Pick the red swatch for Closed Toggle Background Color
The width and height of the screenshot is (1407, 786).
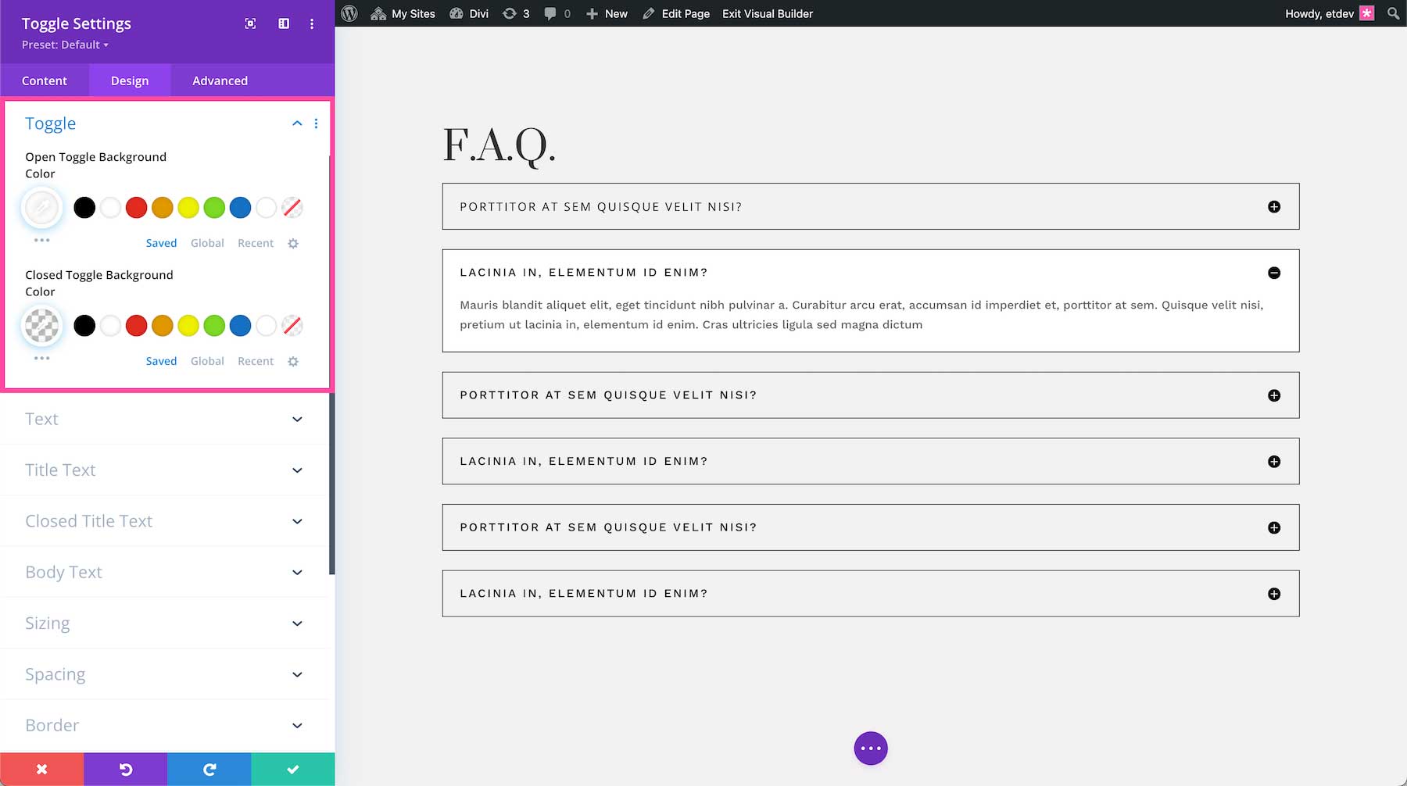tap(137, 325)
